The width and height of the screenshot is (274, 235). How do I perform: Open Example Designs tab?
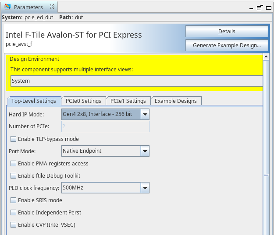[x=175, y=101]
